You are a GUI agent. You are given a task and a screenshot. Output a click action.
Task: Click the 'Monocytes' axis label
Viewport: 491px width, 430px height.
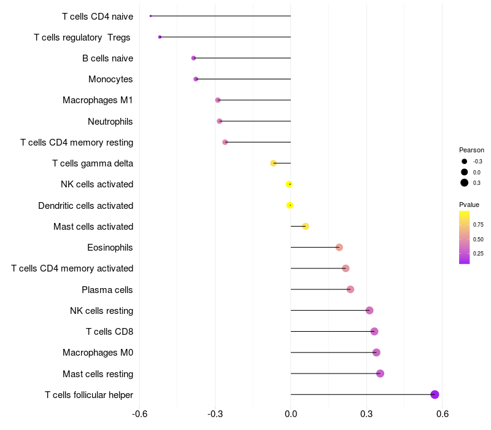110,79
